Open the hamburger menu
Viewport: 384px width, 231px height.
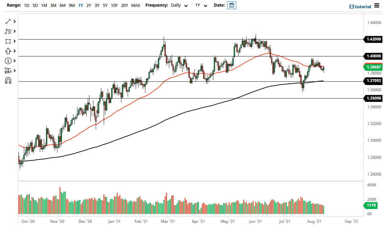377,6
